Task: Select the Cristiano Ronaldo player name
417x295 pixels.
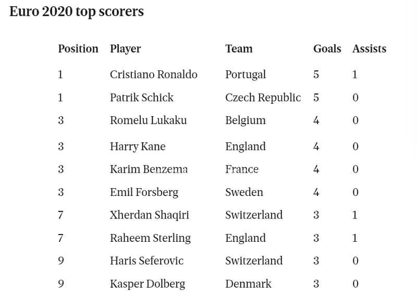Action: click(x=153, y=75)
